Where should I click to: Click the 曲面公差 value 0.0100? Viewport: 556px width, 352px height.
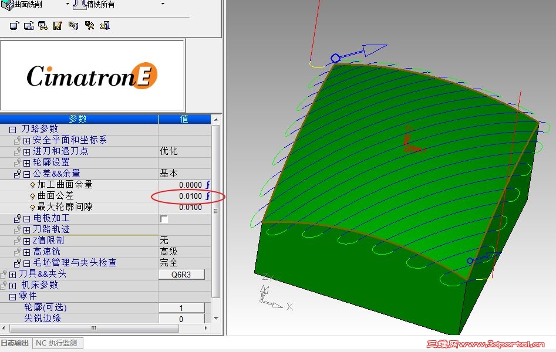pyautogui.click(x=190, y=196)
